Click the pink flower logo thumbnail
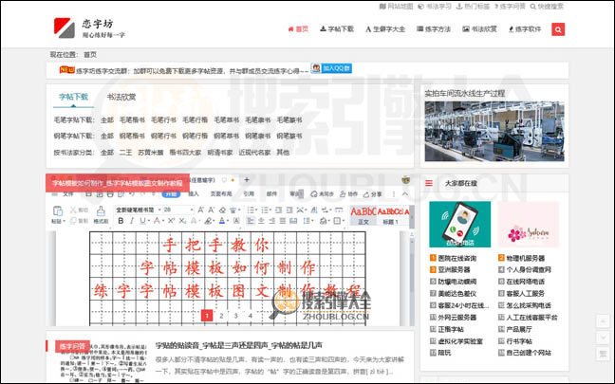Image resolution: width=615 pixels, height=384 pixels. point(528,224)
